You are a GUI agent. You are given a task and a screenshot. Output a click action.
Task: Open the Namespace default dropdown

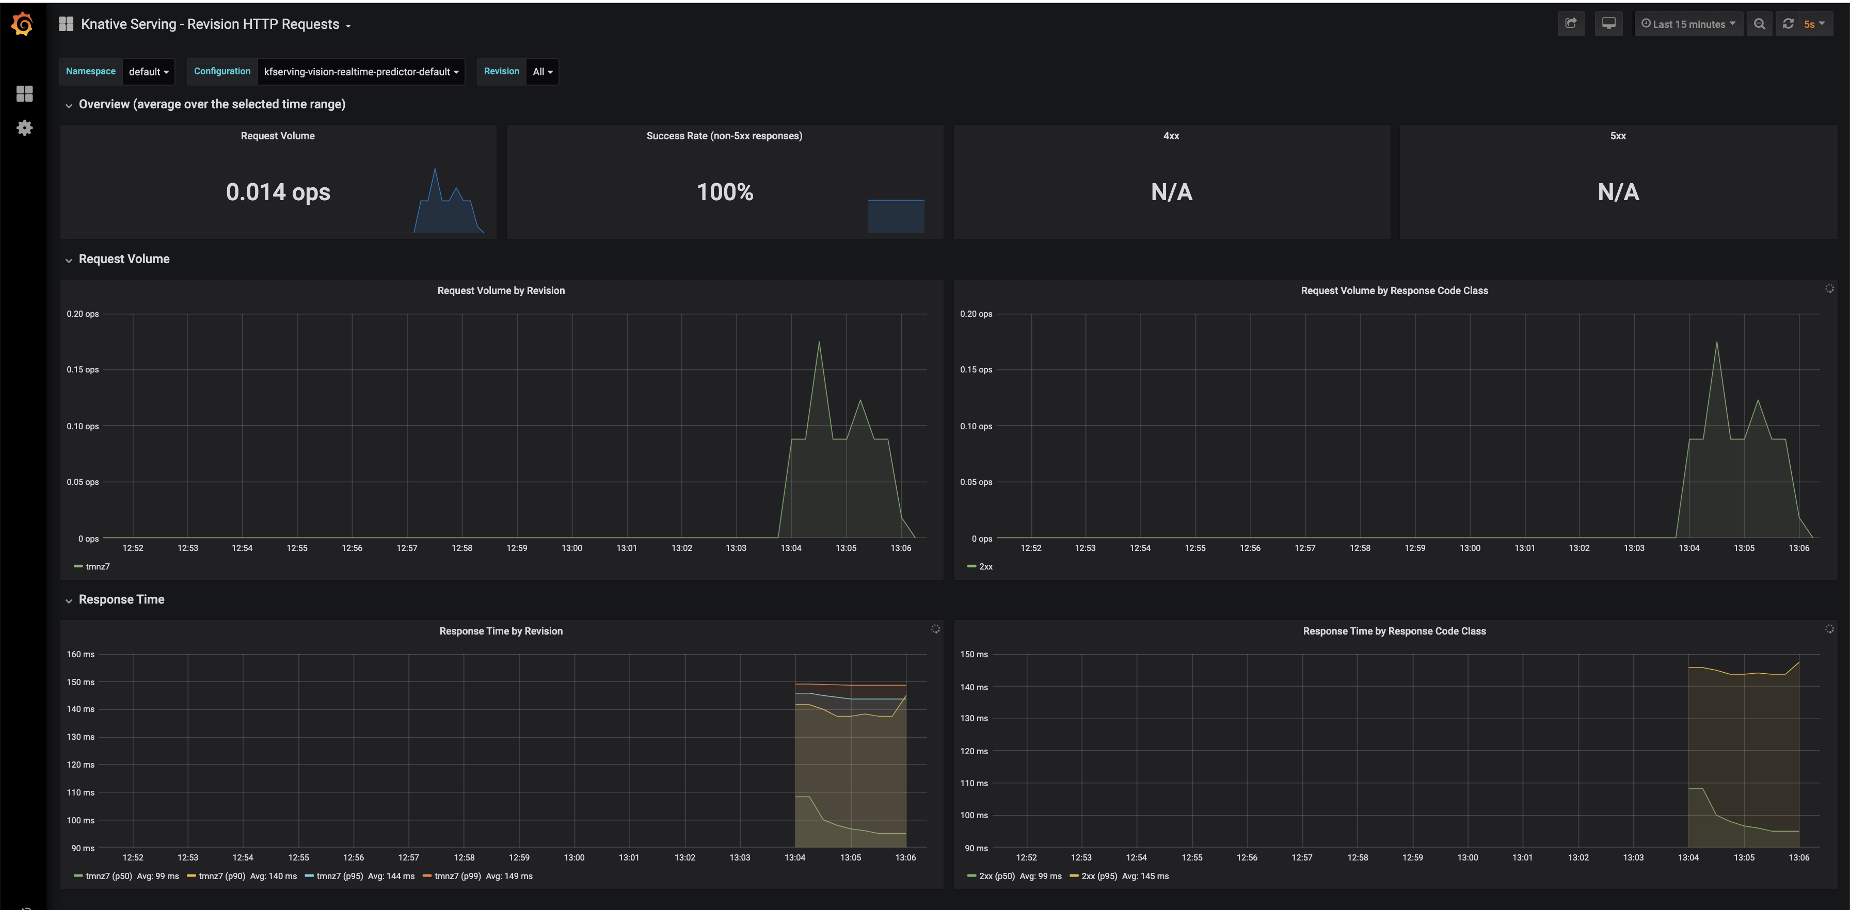click(149, 71)
